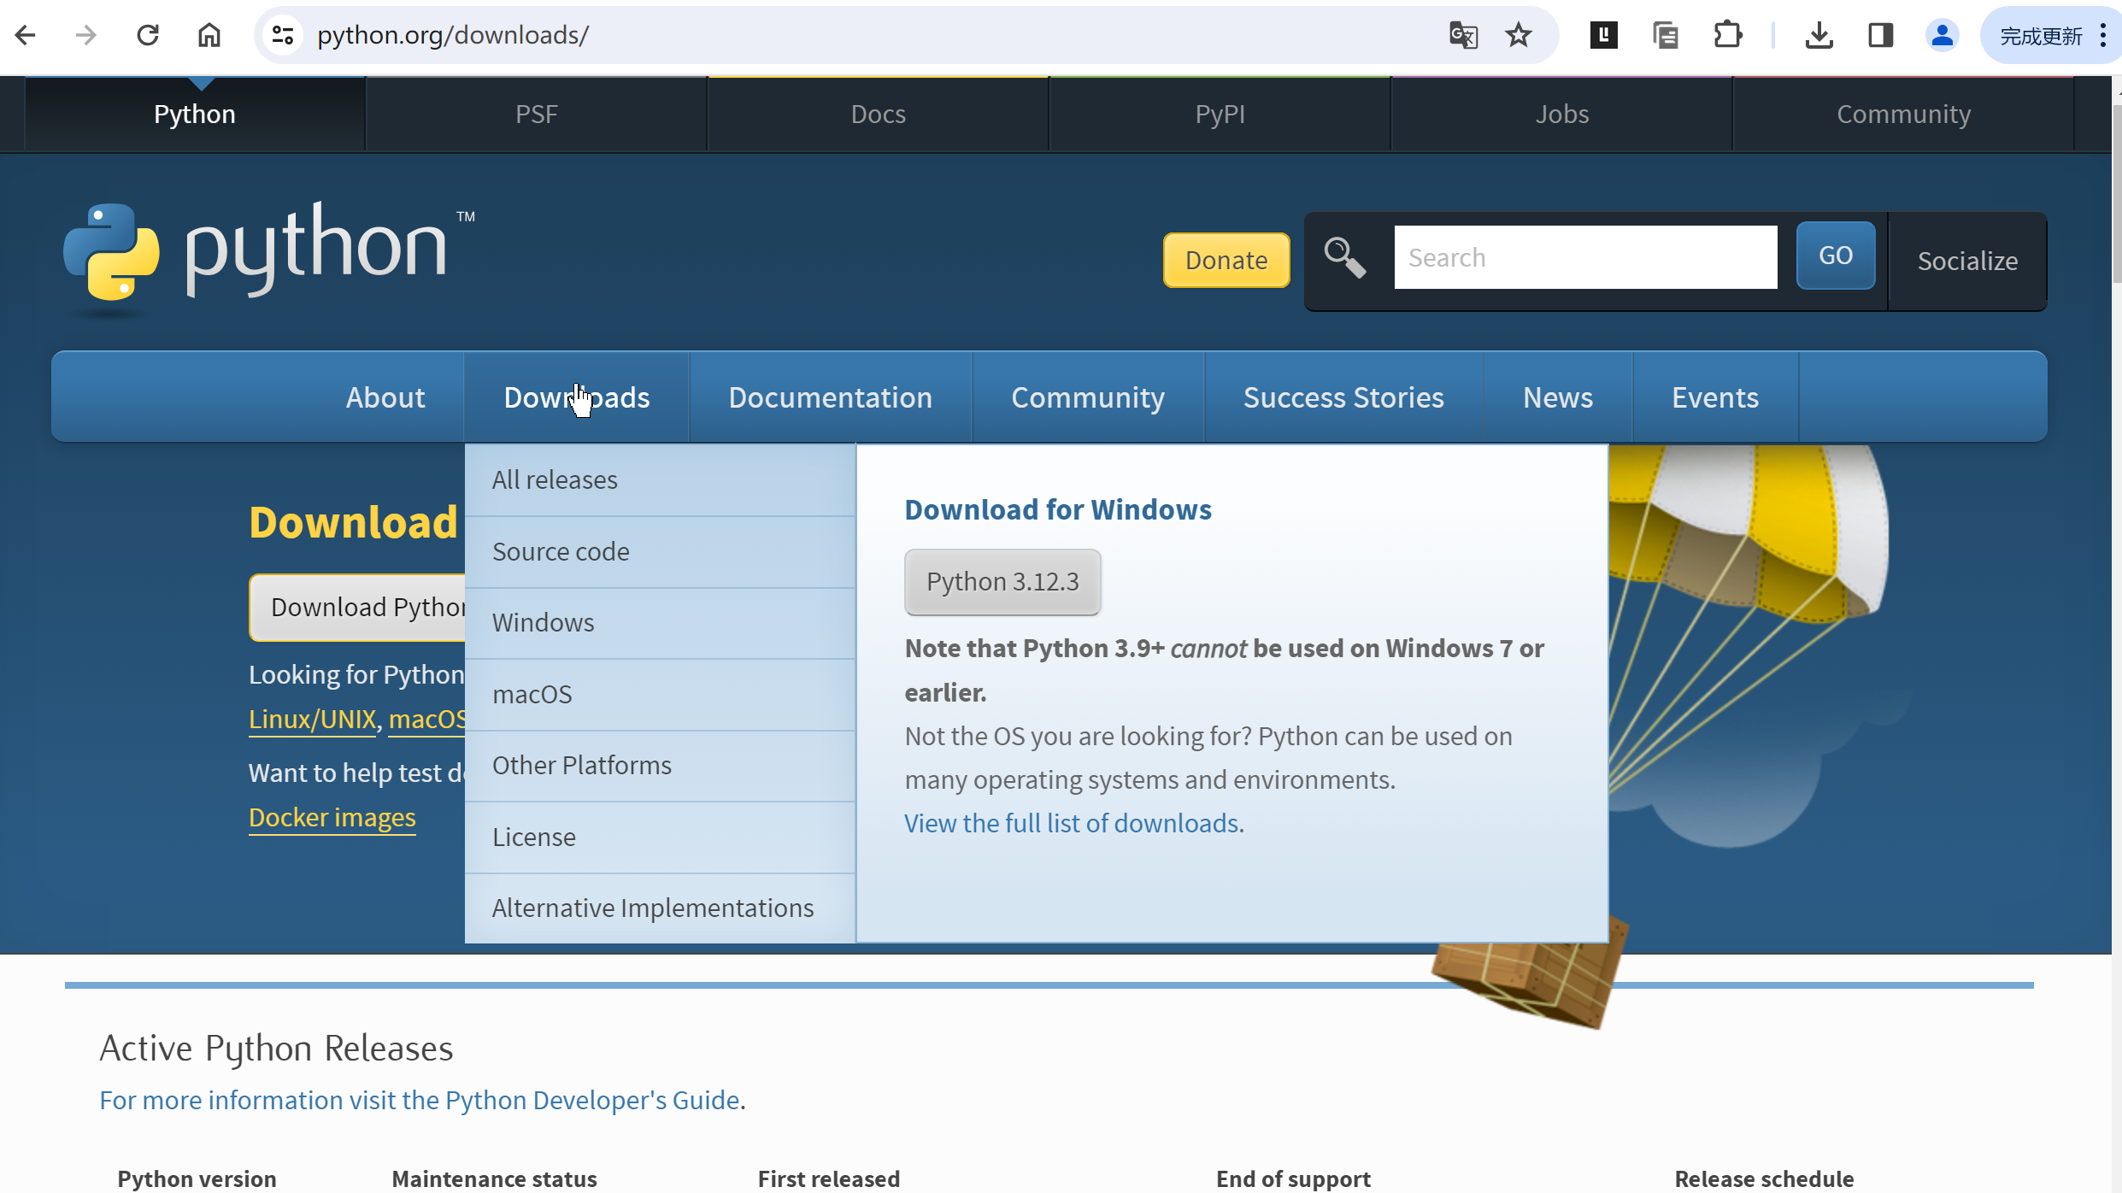Open the browser profile avatar icon
The height and width of the screenshot is (1193, 2122).
coord(1942,35)
